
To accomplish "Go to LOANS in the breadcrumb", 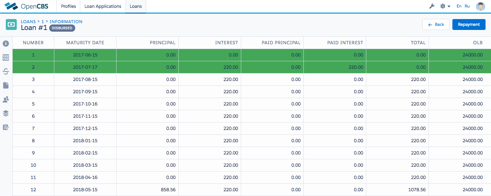I will coord(28,21).
